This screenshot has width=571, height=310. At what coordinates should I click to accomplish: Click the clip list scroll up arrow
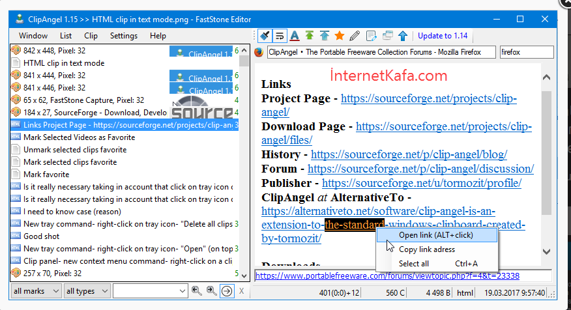244,50
